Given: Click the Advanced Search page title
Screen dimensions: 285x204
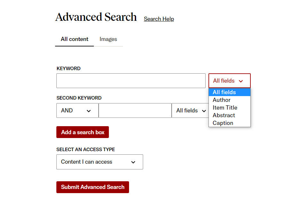Looking at the screenshot, I should [96, 17].
